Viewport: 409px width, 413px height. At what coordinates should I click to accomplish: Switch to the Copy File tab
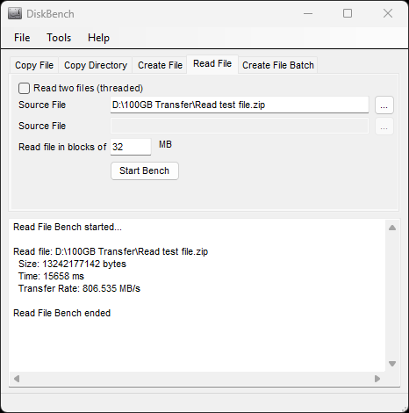coord(34,65)
